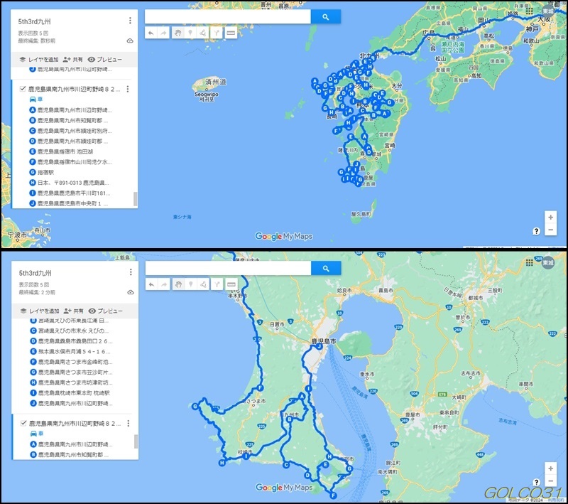568x504 pixels.
Task: Open three-dot menu beside 5th3rd九州 title, upper panel
Action: [130, 21]
